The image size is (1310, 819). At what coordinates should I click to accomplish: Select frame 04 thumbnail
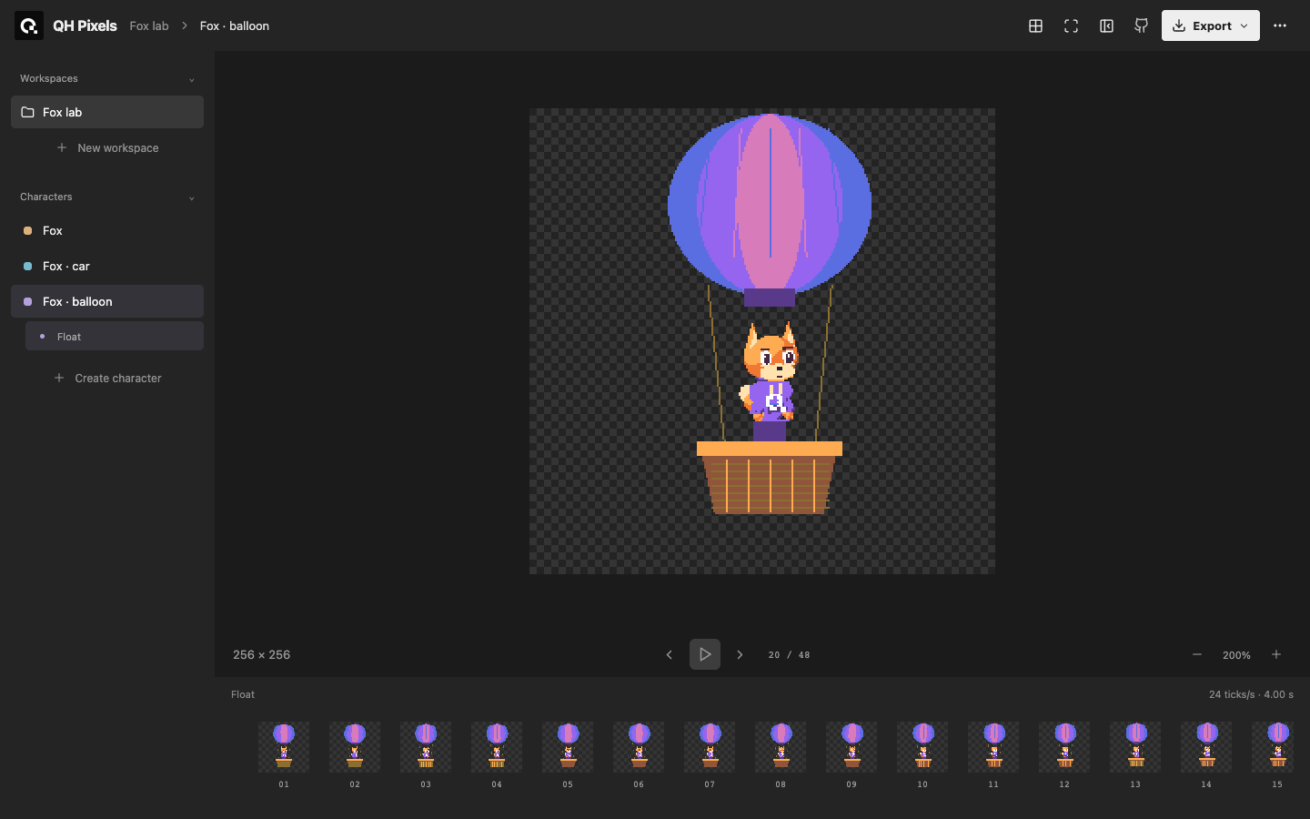coord(497,747)
